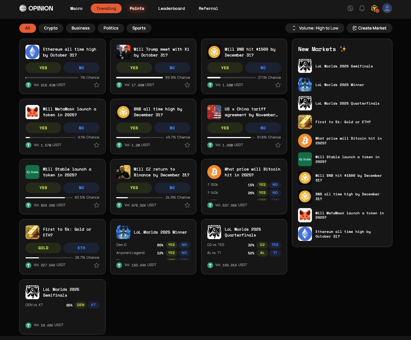
Task: Click the Trump and Xi thumbnail
Action: pos(123,52)
